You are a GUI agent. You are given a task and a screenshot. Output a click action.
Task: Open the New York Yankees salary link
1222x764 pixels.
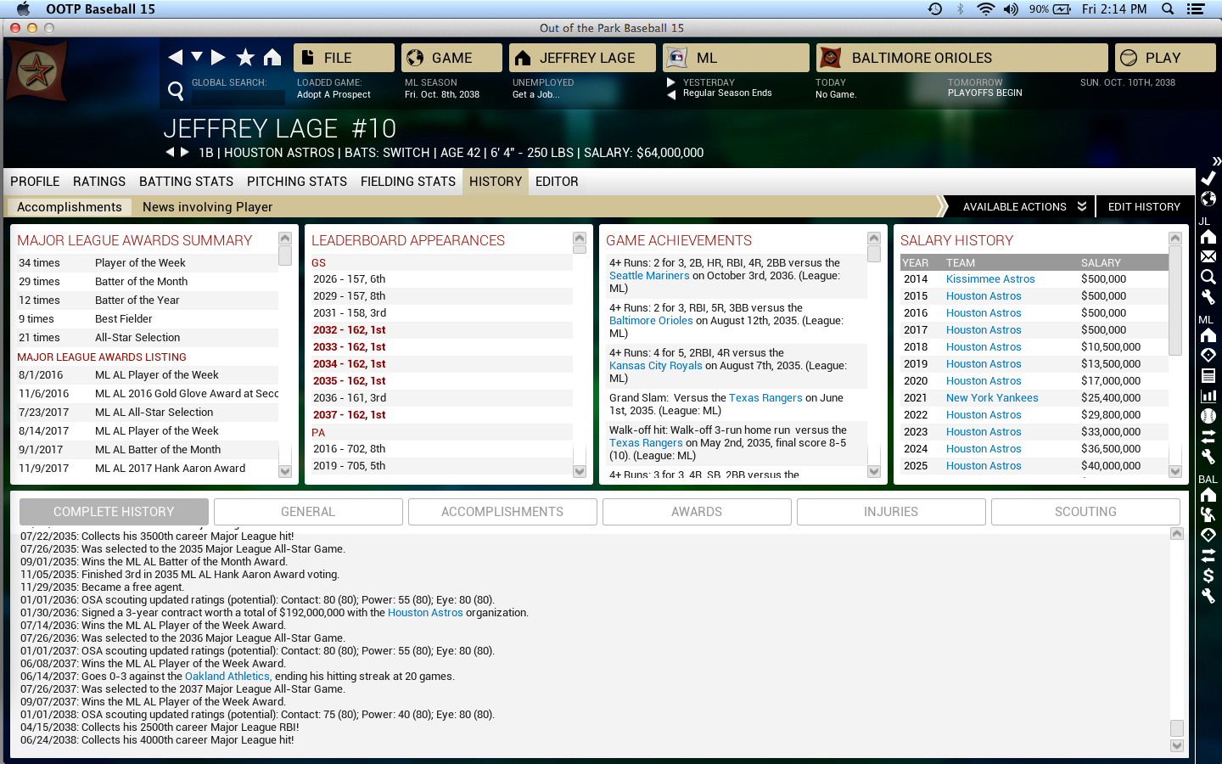(992, 398)
